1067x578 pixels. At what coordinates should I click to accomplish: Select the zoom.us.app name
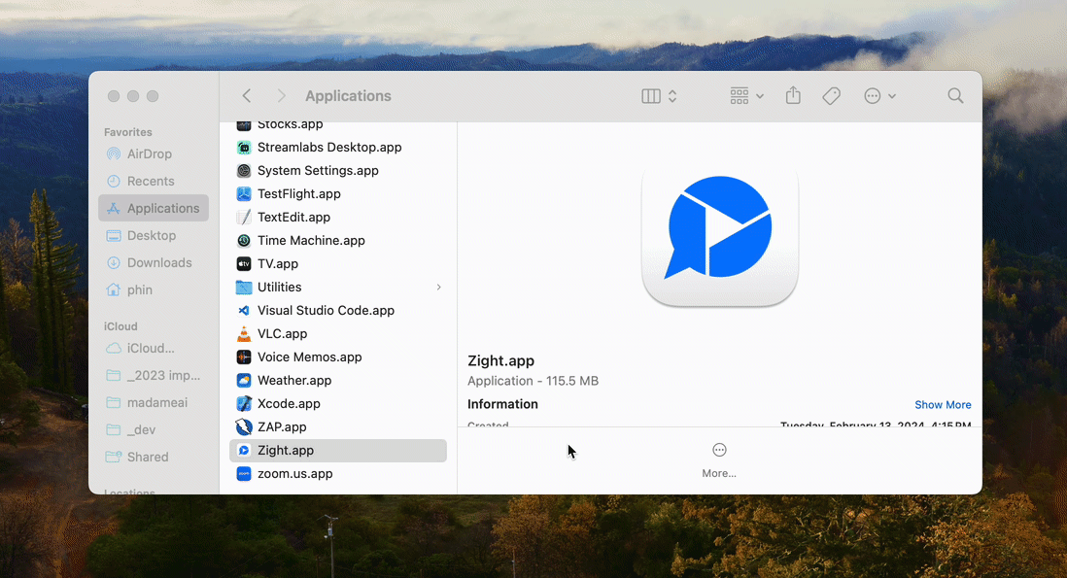coord(294,473)
